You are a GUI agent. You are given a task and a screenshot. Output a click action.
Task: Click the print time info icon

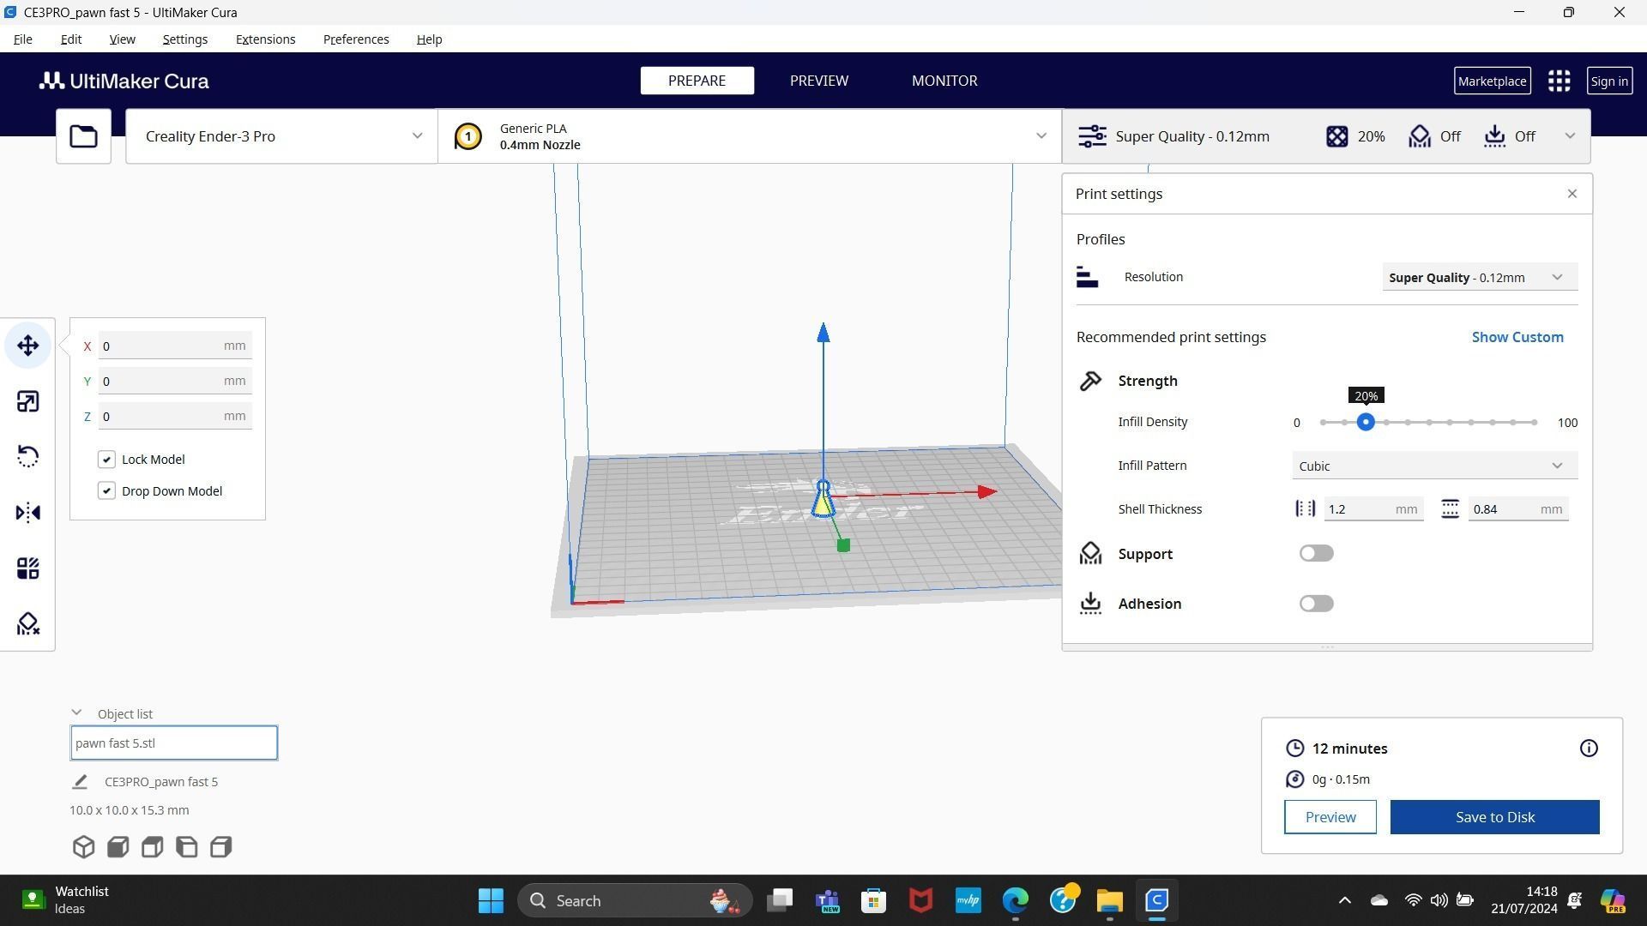coord(1589,749)
